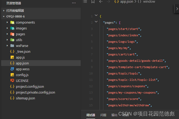Click line number 15 in the gutter
Screen dimensions: 179x119
click(x=91, y=105)
